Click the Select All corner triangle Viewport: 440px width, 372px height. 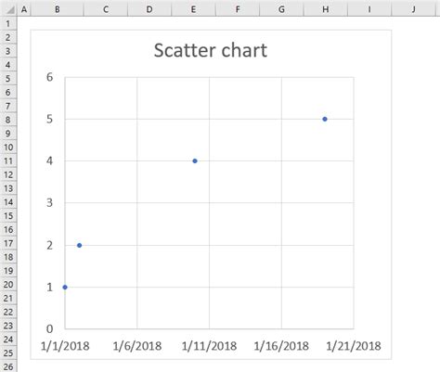(x=8, y=9)
